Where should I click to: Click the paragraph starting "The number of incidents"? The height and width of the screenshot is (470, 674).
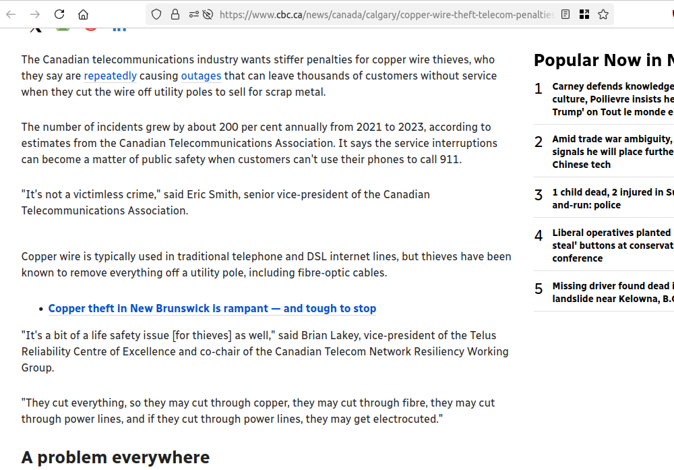click(259, 143)
